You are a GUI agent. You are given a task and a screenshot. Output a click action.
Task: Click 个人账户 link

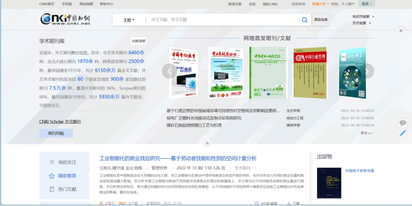348,4
